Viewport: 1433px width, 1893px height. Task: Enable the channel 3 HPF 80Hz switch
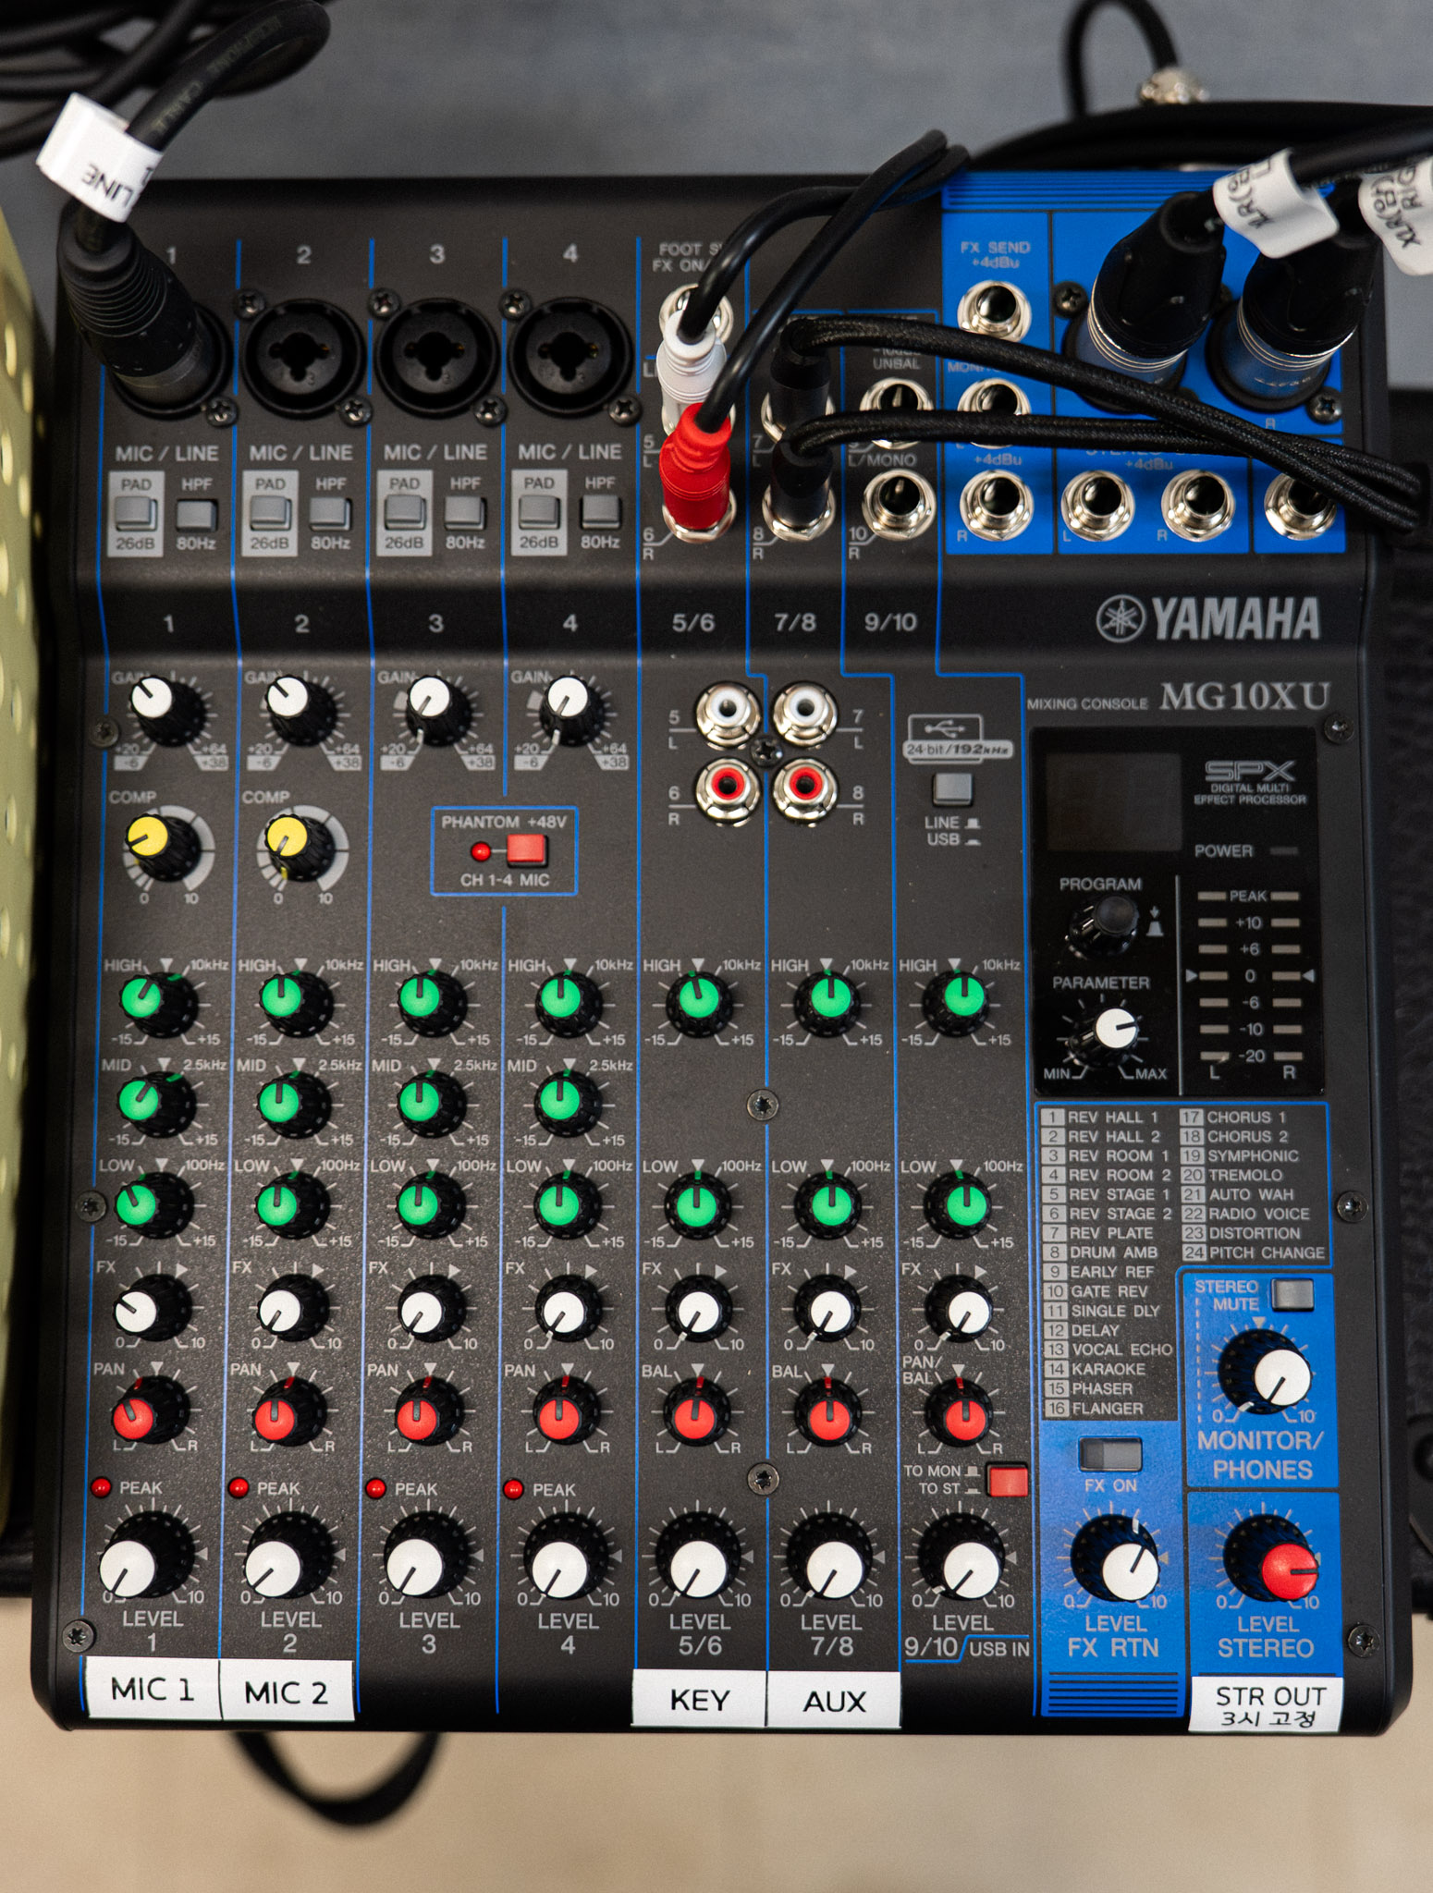point(465,513)
